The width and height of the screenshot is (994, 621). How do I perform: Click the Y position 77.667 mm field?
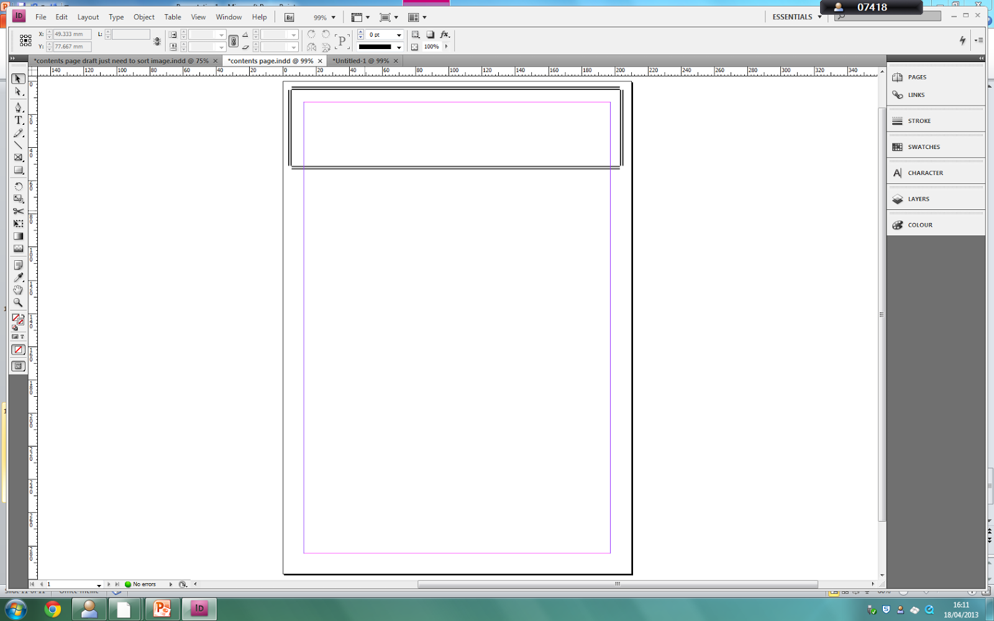[72, 47]
